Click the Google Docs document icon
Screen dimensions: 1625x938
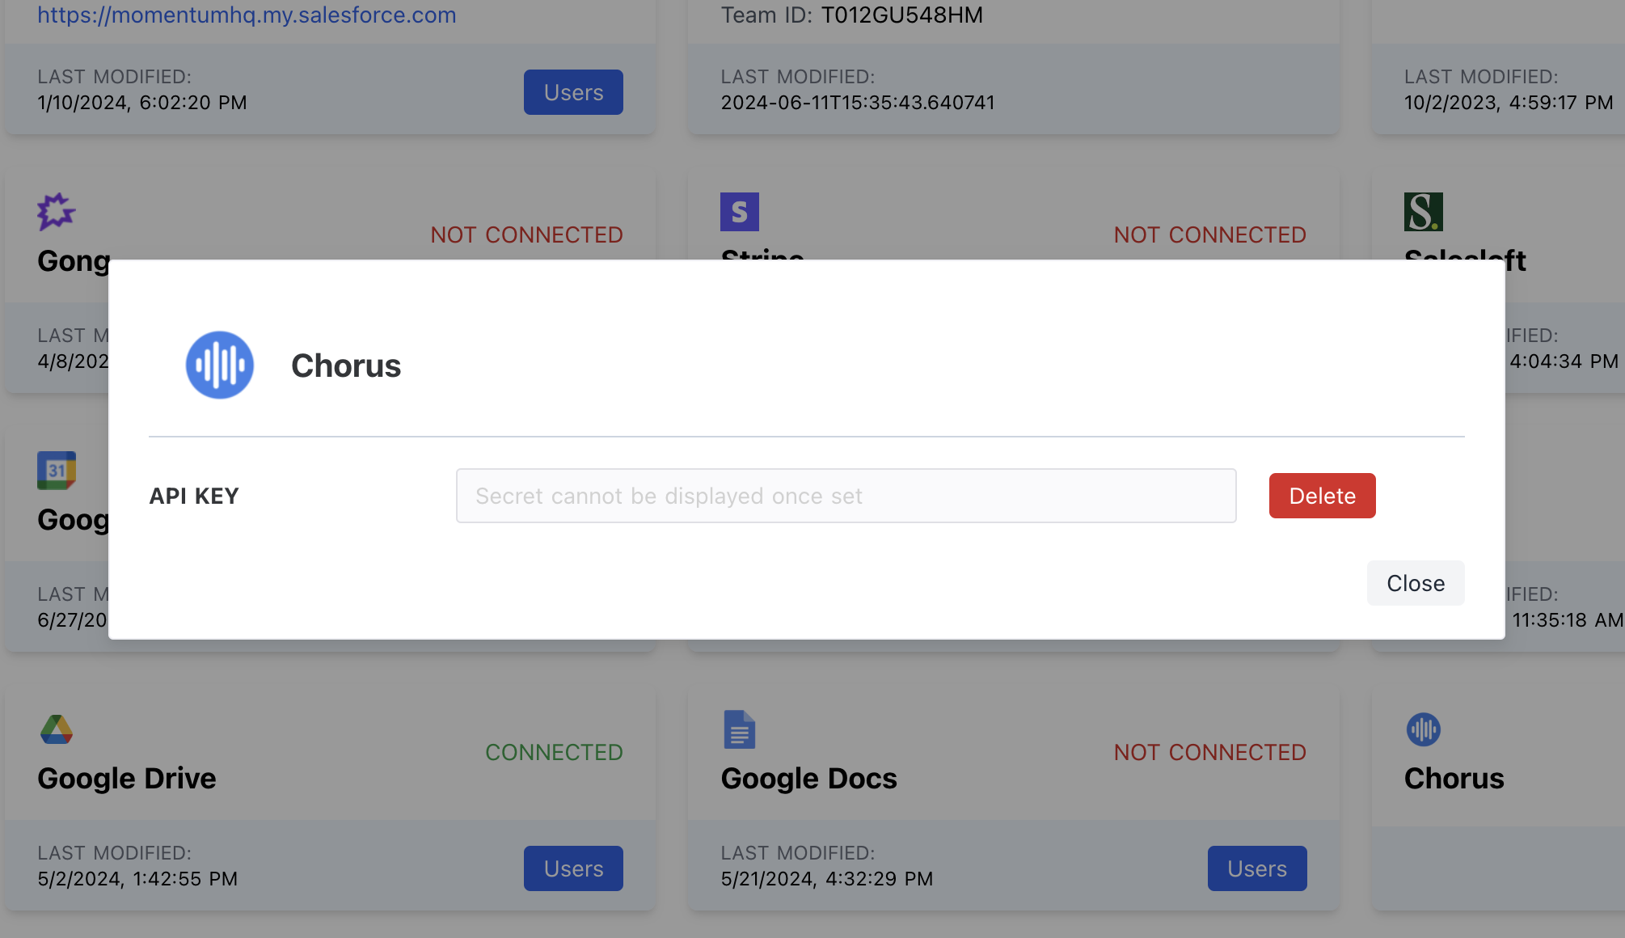click(x=739, y=729)
